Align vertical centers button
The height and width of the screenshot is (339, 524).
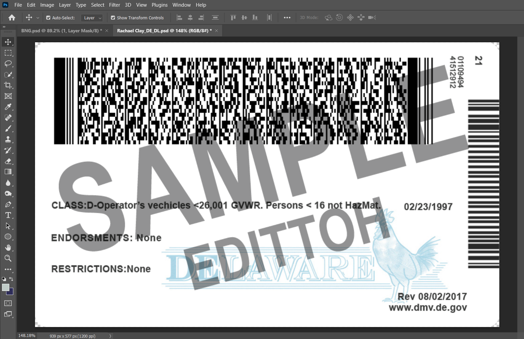tap(244, 18)
